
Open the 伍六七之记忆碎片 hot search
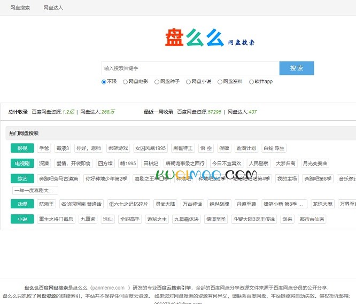[128, 204]
